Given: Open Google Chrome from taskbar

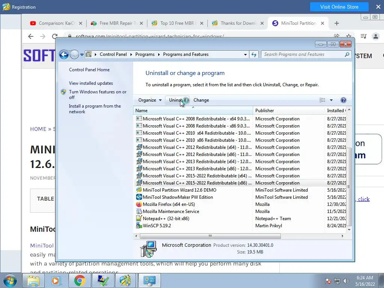Looking at the screenshot, I should tap(79, 280).
